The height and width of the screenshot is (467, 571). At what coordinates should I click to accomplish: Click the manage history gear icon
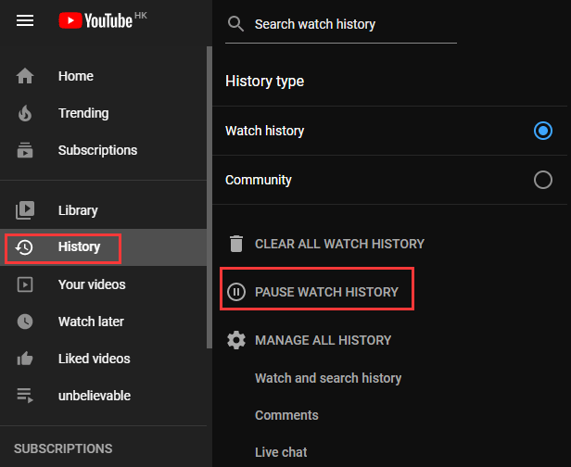point(236,340)
